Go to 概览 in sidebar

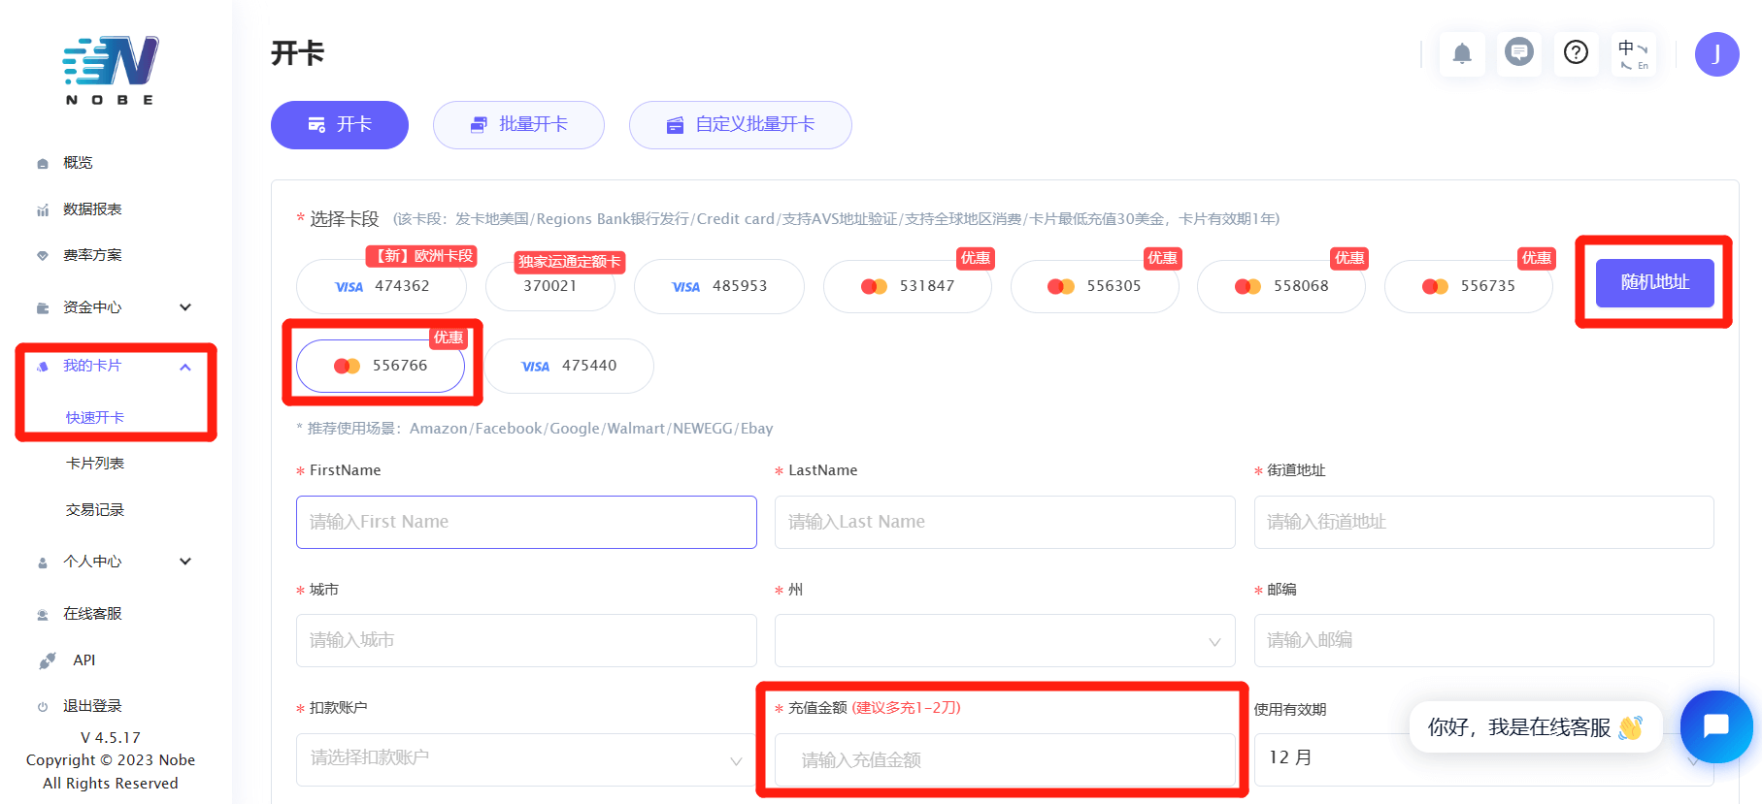pyautogui.click(x=78, y=163)
